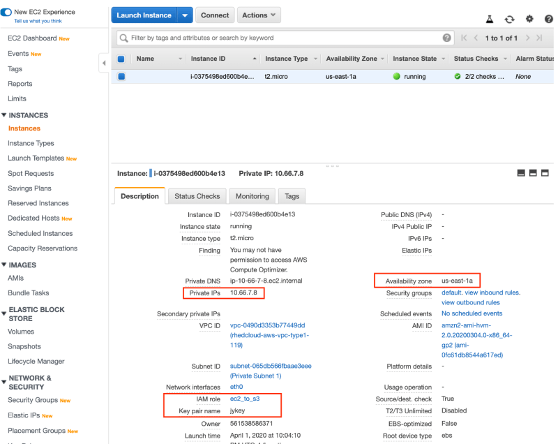The image size is (558, 444).
Task: Set the details pane to half height
Action: (x=533, y=173)
